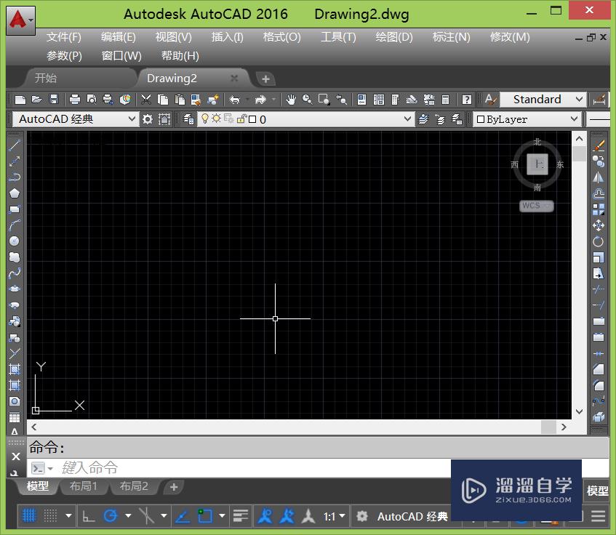Open a new drawing with QNew icon
The height and width of the screenshot is (535, 616).
(x=20, y=100)
